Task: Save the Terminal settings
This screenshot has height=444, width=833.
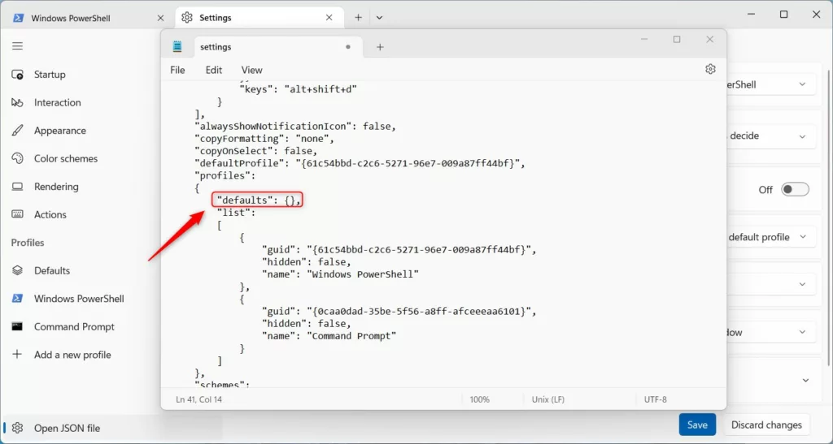Action: (697, 425)
